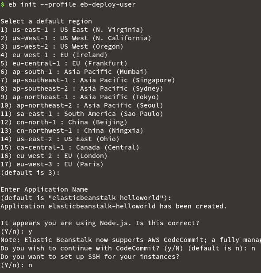Image resolution: width=261 pixels, height=273 pixels.
Task: Click the 'Application has been created' message
Action: (114, 206)
